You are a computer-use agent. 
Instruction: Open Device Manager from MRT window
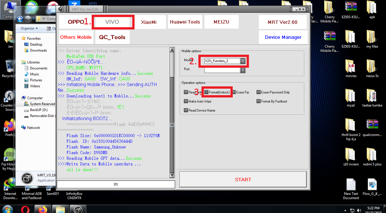[283, 37]
